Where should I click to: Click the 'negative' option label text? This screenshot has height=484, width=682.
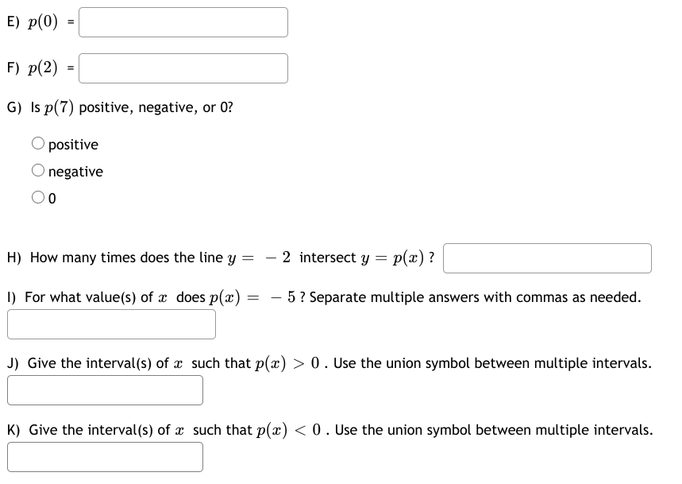point(75,172)
